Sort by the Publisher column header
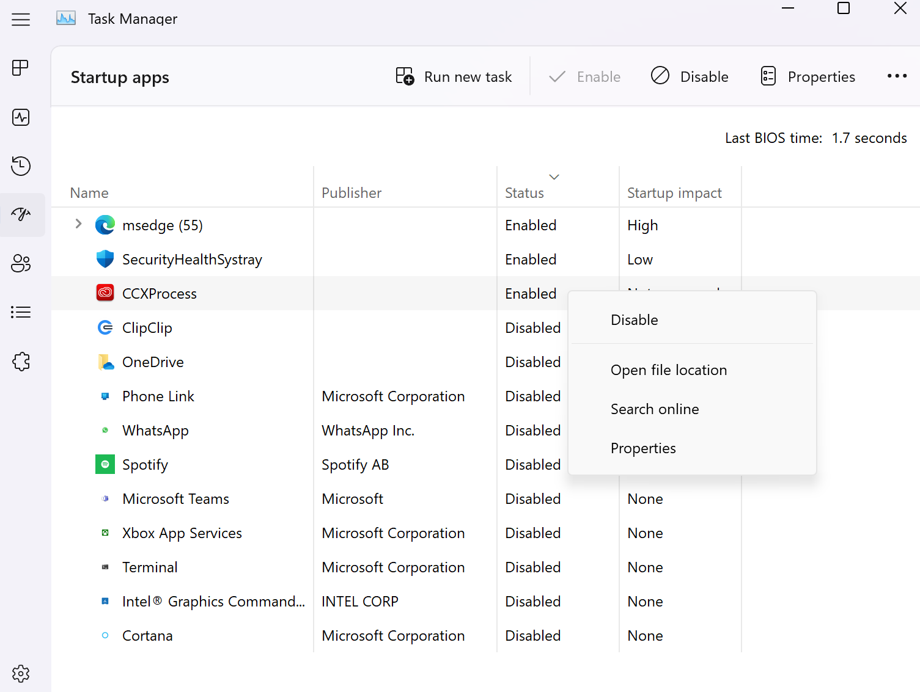920x692 pixels. (x=351, y=193)
